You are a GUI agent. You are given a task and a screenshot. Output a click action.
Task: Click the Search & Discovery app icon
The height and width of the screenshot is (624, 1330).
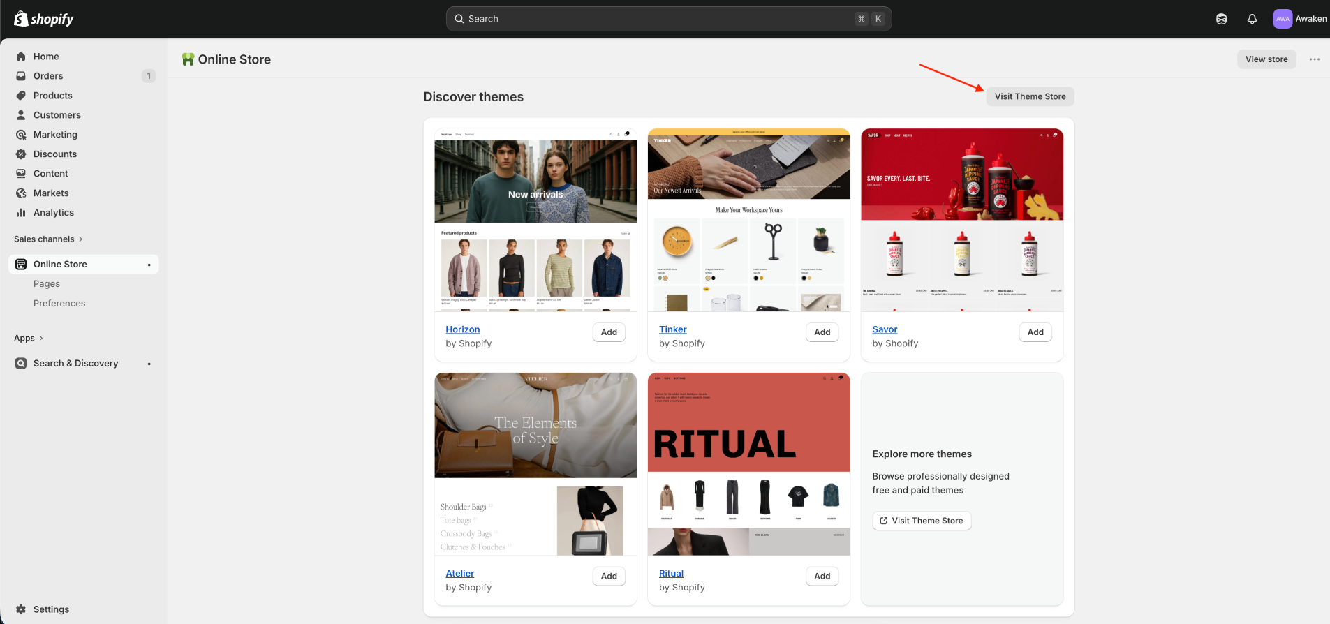pyautogui.click(x=21, y=364)
